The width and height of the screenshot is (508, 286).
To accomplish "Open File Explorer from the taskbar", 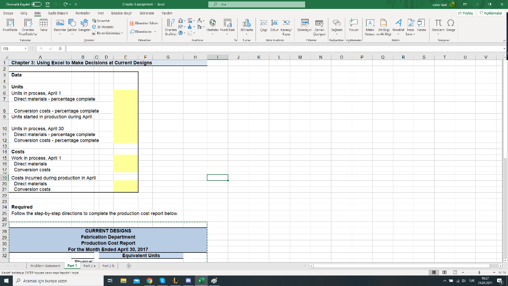I will [124, 281].
